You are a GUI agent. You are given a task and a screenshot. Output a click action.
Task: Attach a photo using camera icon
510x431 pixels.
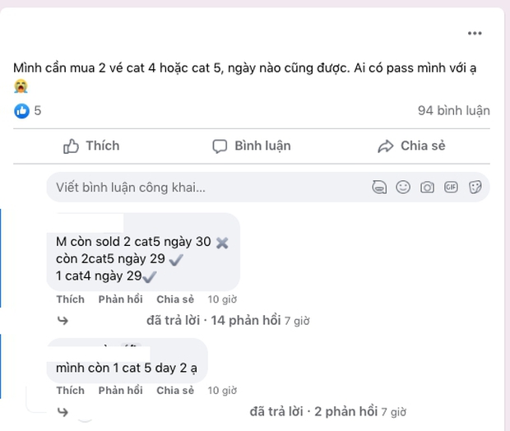pyautogui.click(x=427, y=188)
